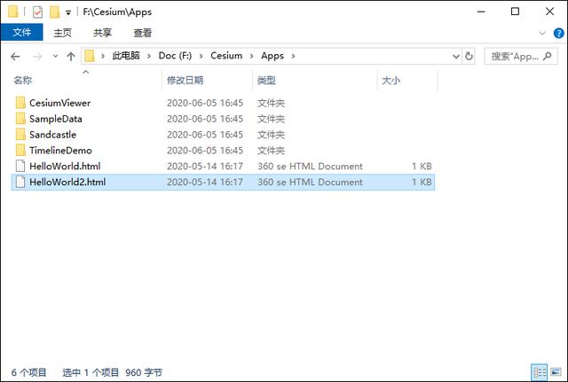568x382 pixels.
Task: Click Cesium in the breadcrumb path
Action: pos(226,56)
